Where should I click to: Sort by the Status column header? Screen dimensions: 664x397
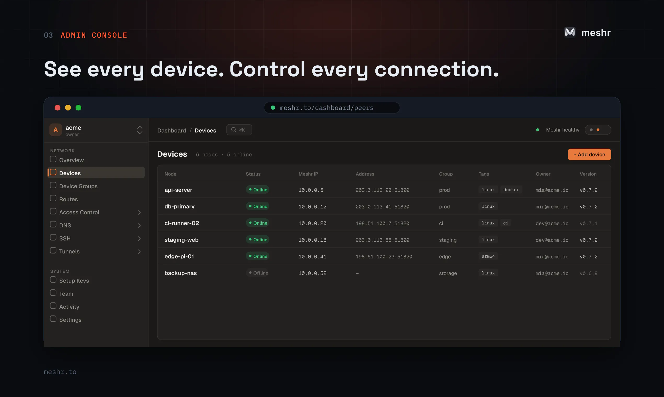coord(253,174)
